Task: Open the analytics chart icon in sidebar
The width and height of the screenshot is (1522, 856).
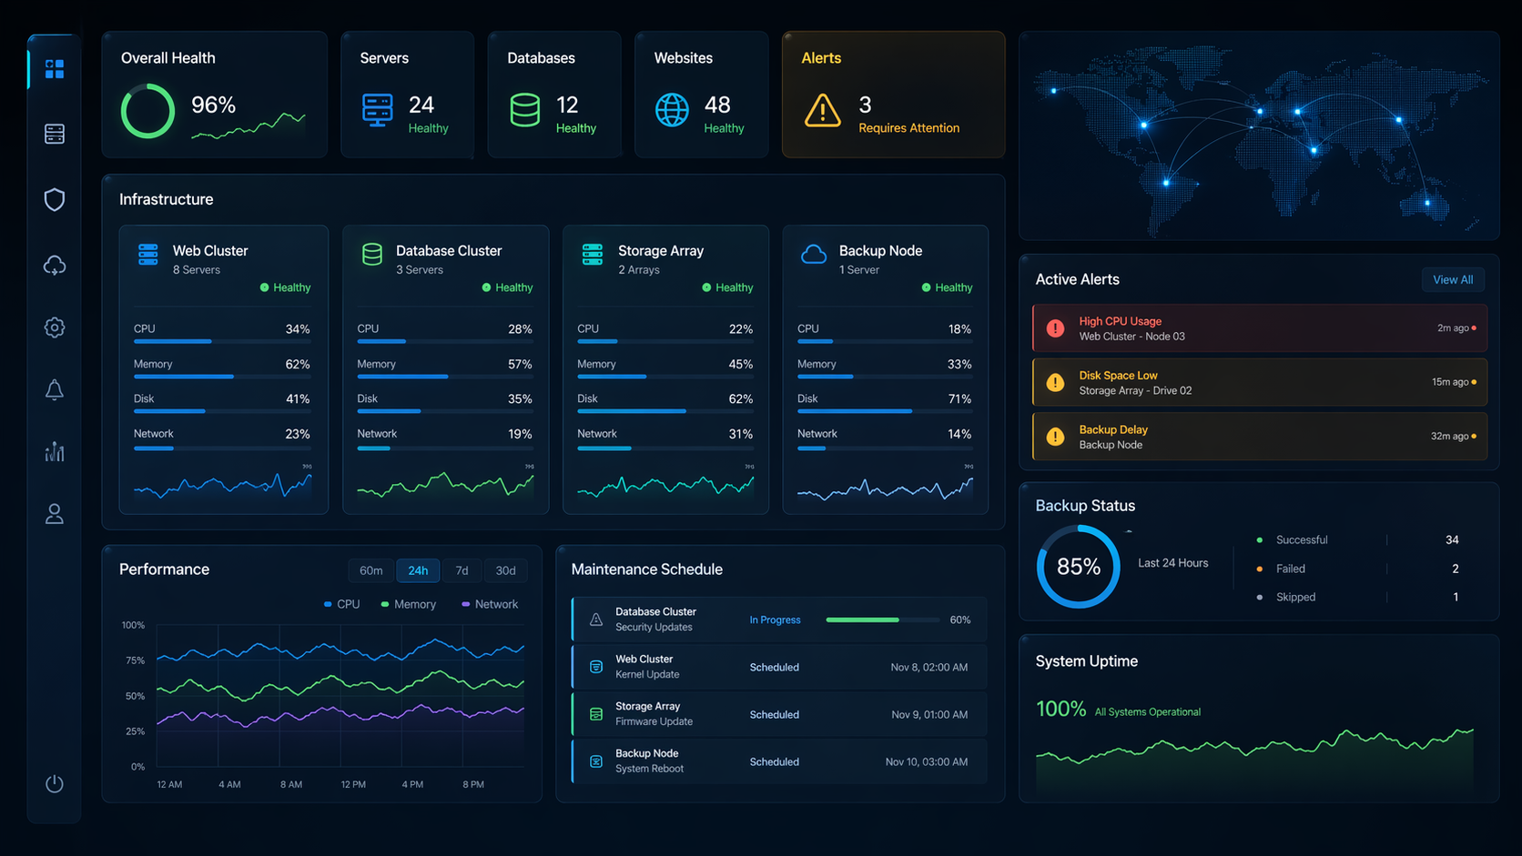Action: (55, 451)
